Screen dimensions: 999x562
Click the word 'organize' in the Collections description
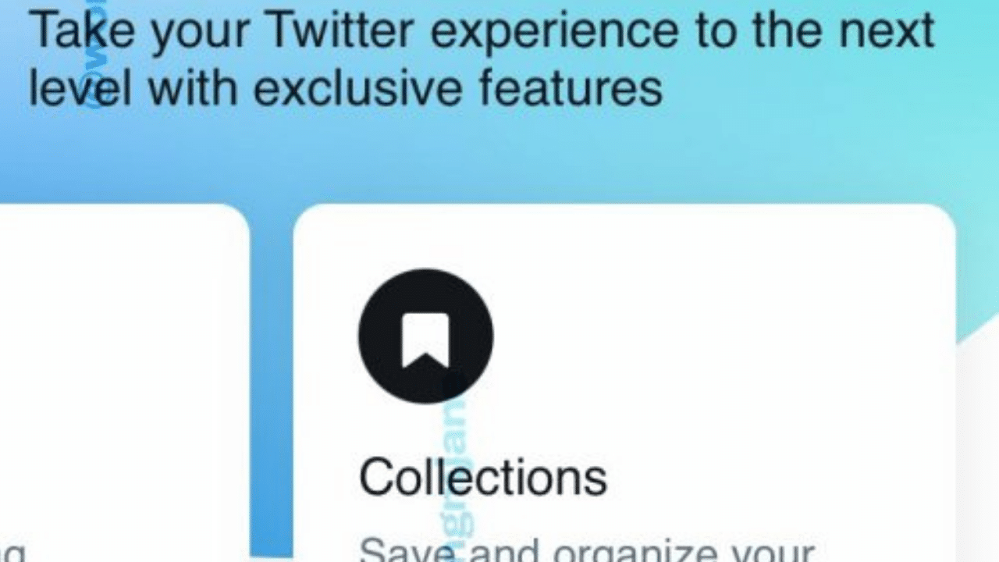tap(630, 549)
